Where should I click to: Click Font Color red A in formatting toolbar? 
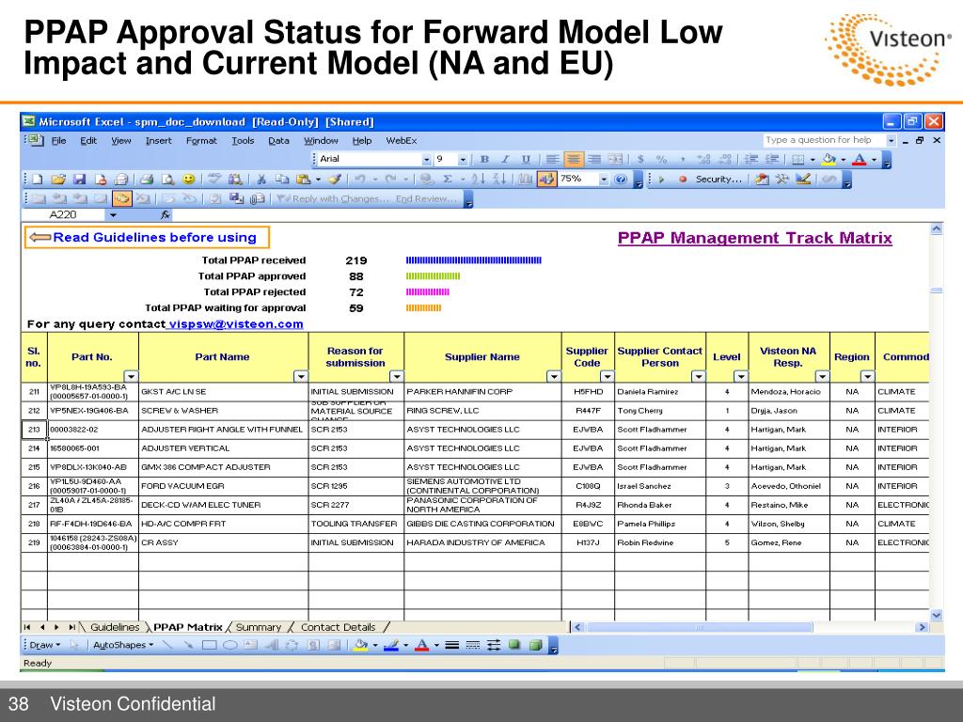tap(860, 160)
